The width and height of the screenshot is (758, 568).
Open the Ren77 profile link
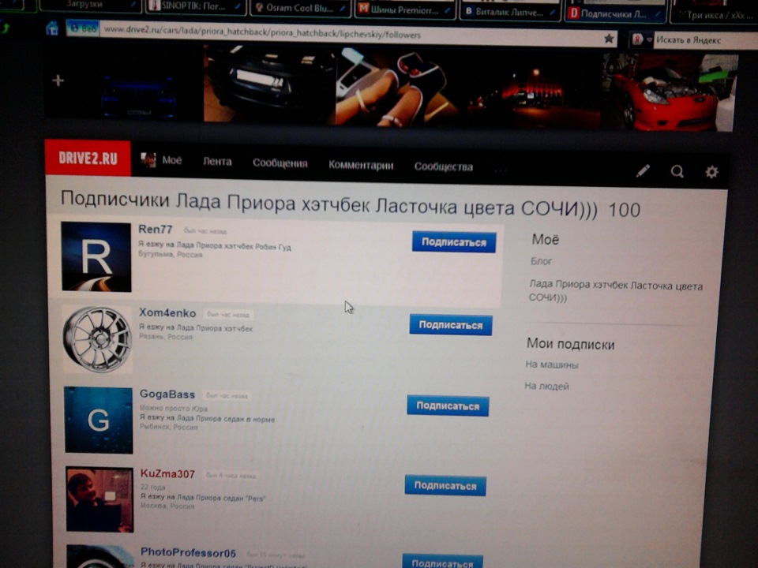tap(156, 229)
